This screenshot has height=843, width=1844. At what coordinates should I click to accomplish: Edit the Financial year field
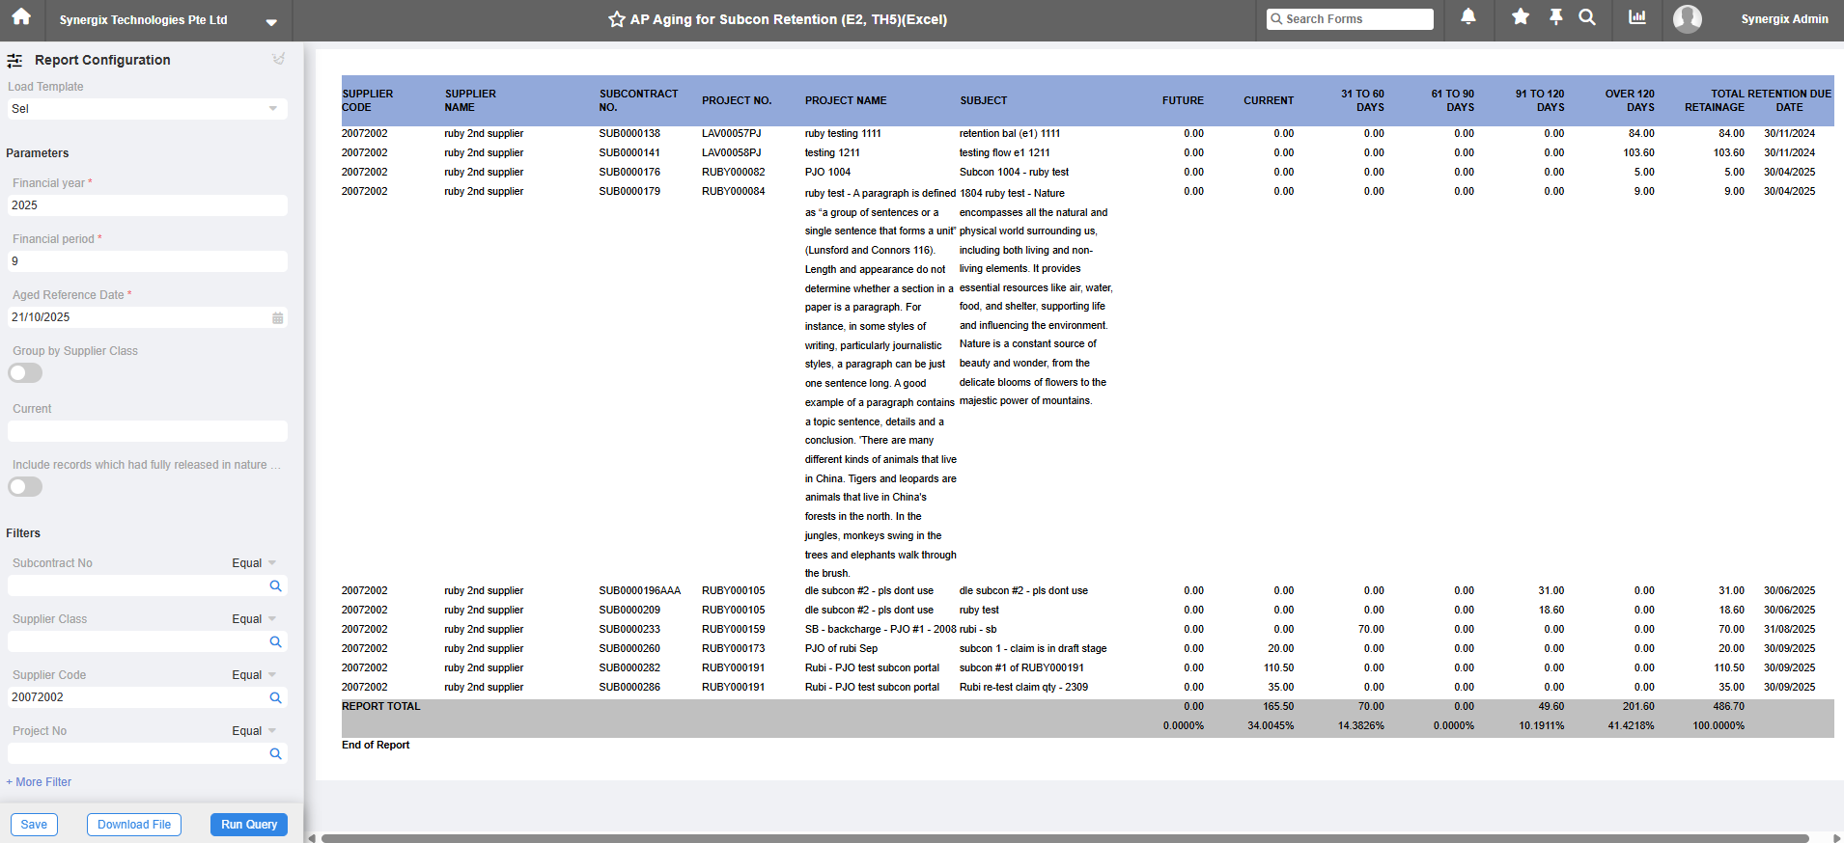coord(148,205)
